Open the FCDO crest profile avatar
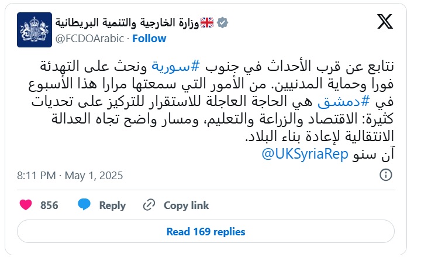 click(x=34, y=30)
